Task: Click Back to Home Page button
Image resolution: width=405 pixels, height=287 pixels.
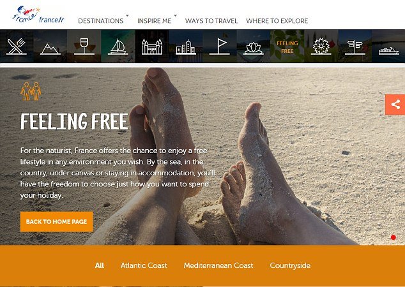Action: click(x=57, y=222)
